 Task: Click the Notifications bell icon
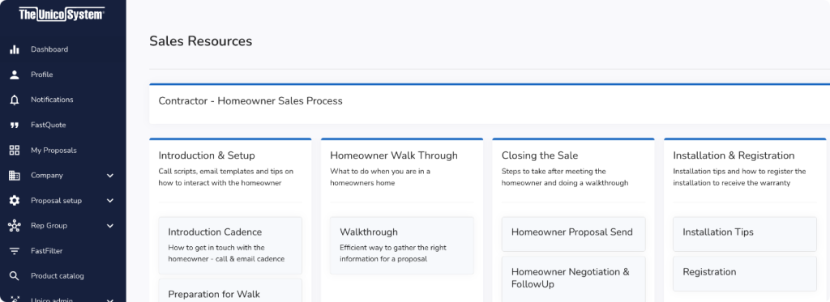(15, 100)
